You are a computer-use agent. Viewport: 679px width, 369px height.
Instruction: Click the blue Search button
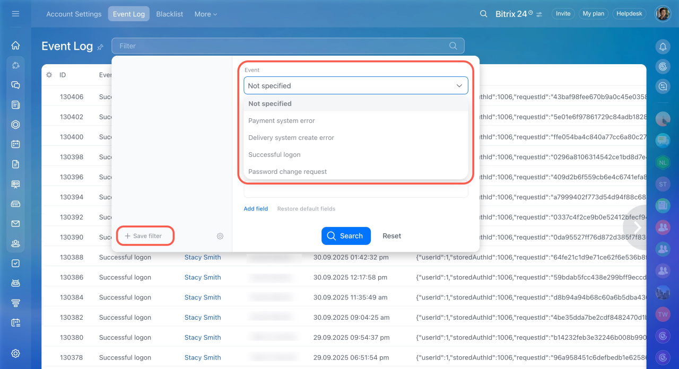coord(346,236)
